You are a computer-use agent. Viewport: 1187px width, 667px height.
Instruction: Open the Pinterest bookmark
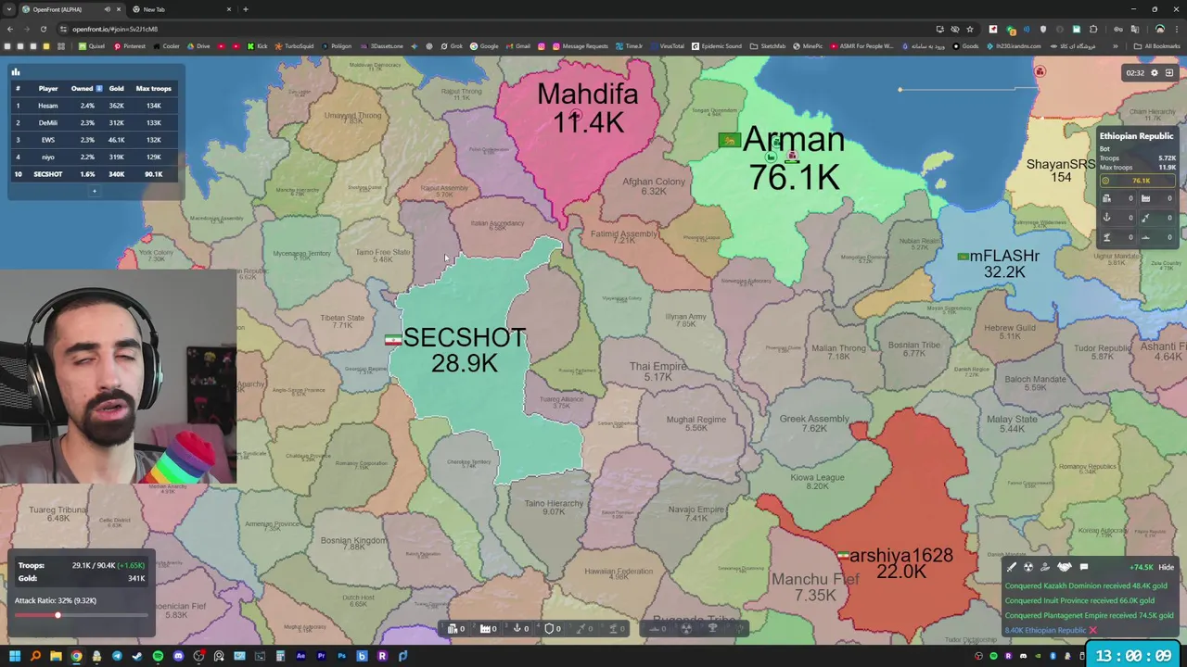[130, 46]
